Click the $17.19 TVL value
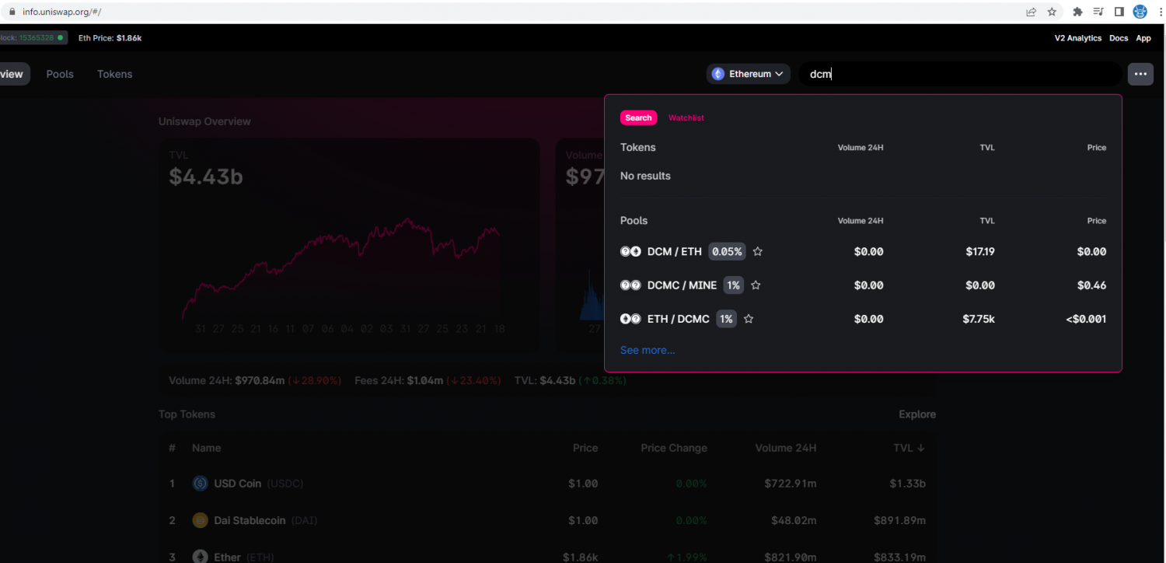The height and width of the screenshot is (563, 1166). 979,252
